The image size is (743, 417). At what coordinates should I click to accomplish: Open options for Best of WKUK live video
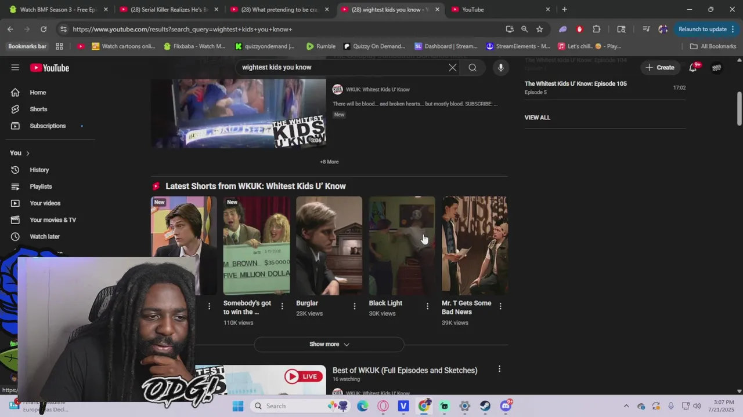(499, 369)
